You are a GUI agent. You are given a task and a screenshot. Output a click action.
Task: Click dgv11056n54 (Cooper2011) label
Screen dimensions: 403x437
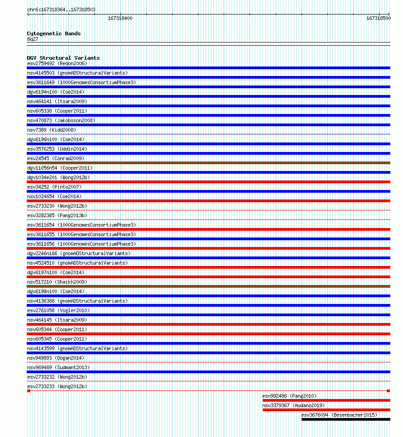[x=60, y=168]
